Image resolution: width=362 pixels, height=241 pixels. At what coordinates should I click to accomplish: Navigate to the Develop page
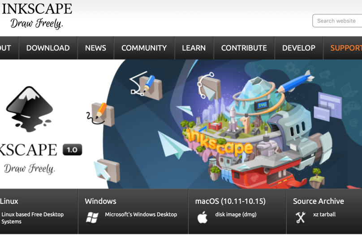[x=298, y=48]
